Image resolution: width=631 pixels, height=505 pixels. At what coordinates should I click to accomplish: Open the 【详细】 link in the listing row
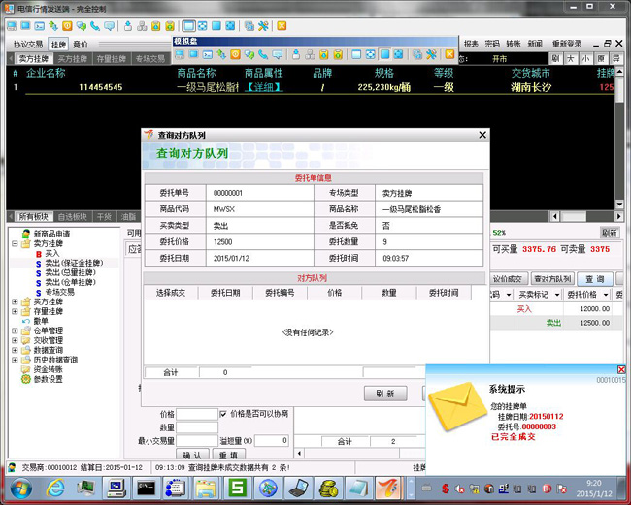(x=264, y=87)
